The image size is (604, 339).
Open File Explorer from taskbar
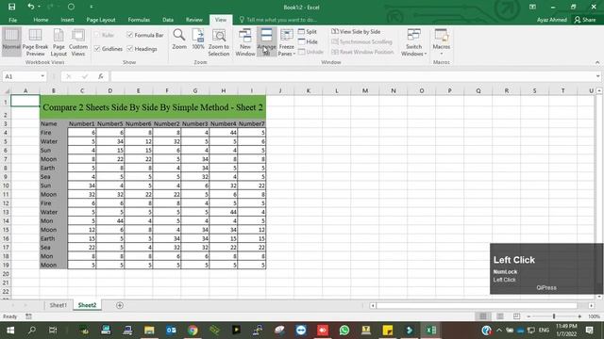pos(149,330)
